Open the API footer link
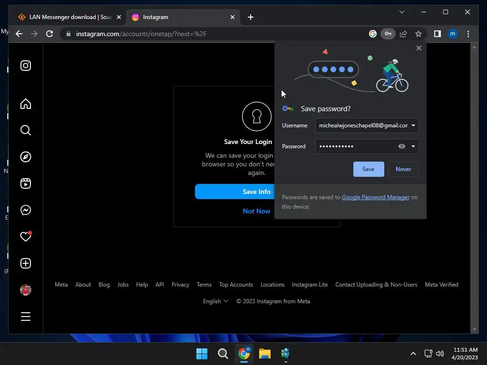The image size is (487, 365). (x=160, y=285)
